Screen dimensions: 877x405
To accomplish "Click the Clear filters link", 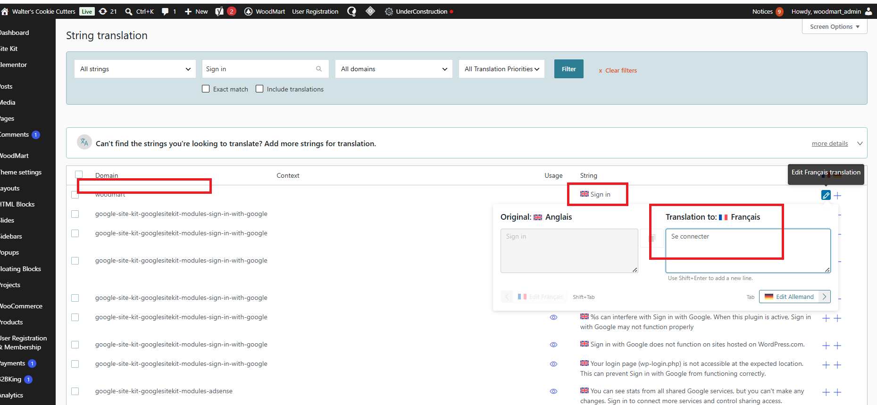I will pyautogui.click(x=618, y=70).
